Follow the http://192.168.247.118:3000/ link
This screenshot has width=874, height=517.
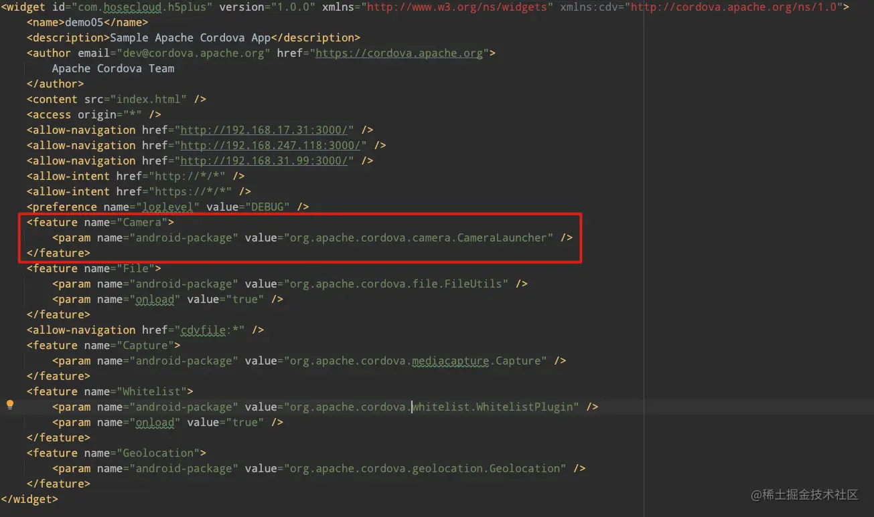point(271,145)
